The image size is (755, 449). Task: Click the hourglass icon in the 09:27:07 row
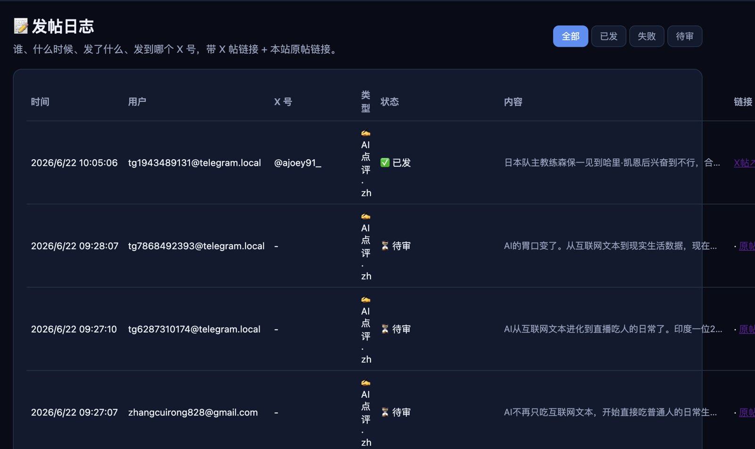[385, 412]
